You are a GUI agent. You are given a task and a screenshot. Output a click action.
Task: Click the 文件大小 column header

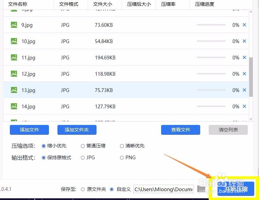103,4
